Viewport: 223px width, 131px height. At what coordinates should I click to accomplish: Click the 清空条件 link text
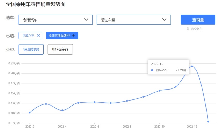197,29
